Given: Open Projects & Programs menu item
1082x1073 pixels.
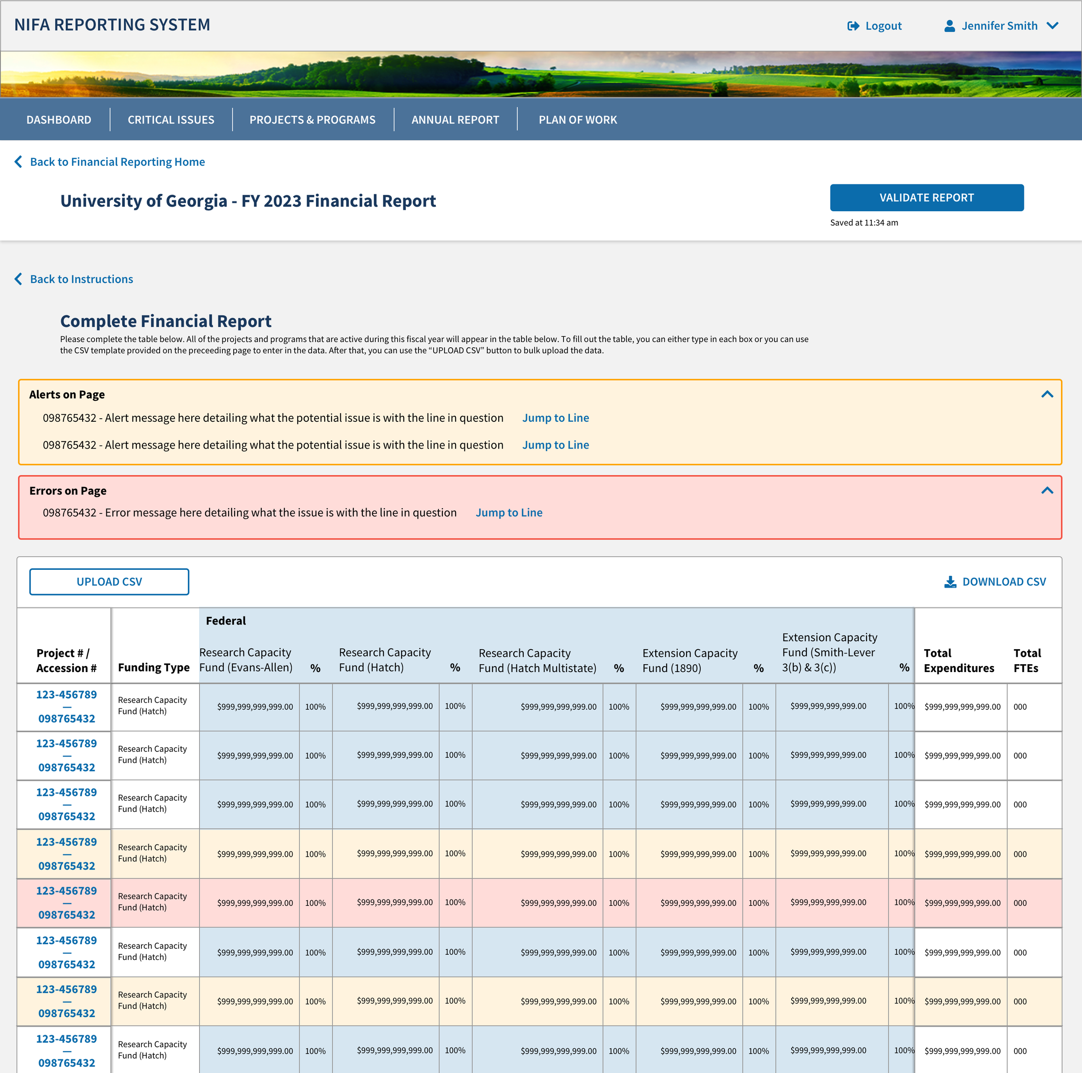Looking at the screenshot, I should tap(312, 120).
